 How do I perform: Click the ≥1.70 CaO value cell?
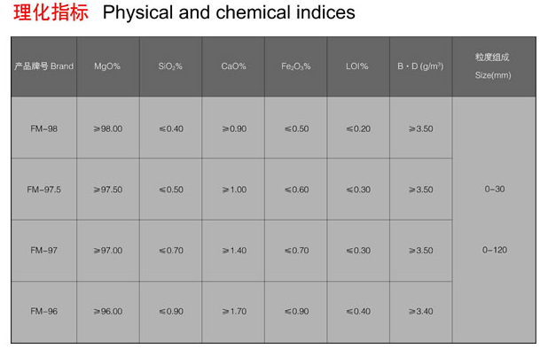(x=234, y=311)
